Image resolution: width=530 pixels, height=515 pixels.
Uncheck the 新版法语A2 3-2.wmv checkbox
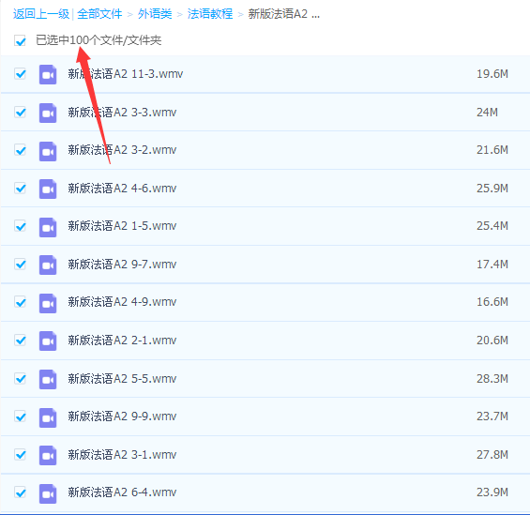20,150
